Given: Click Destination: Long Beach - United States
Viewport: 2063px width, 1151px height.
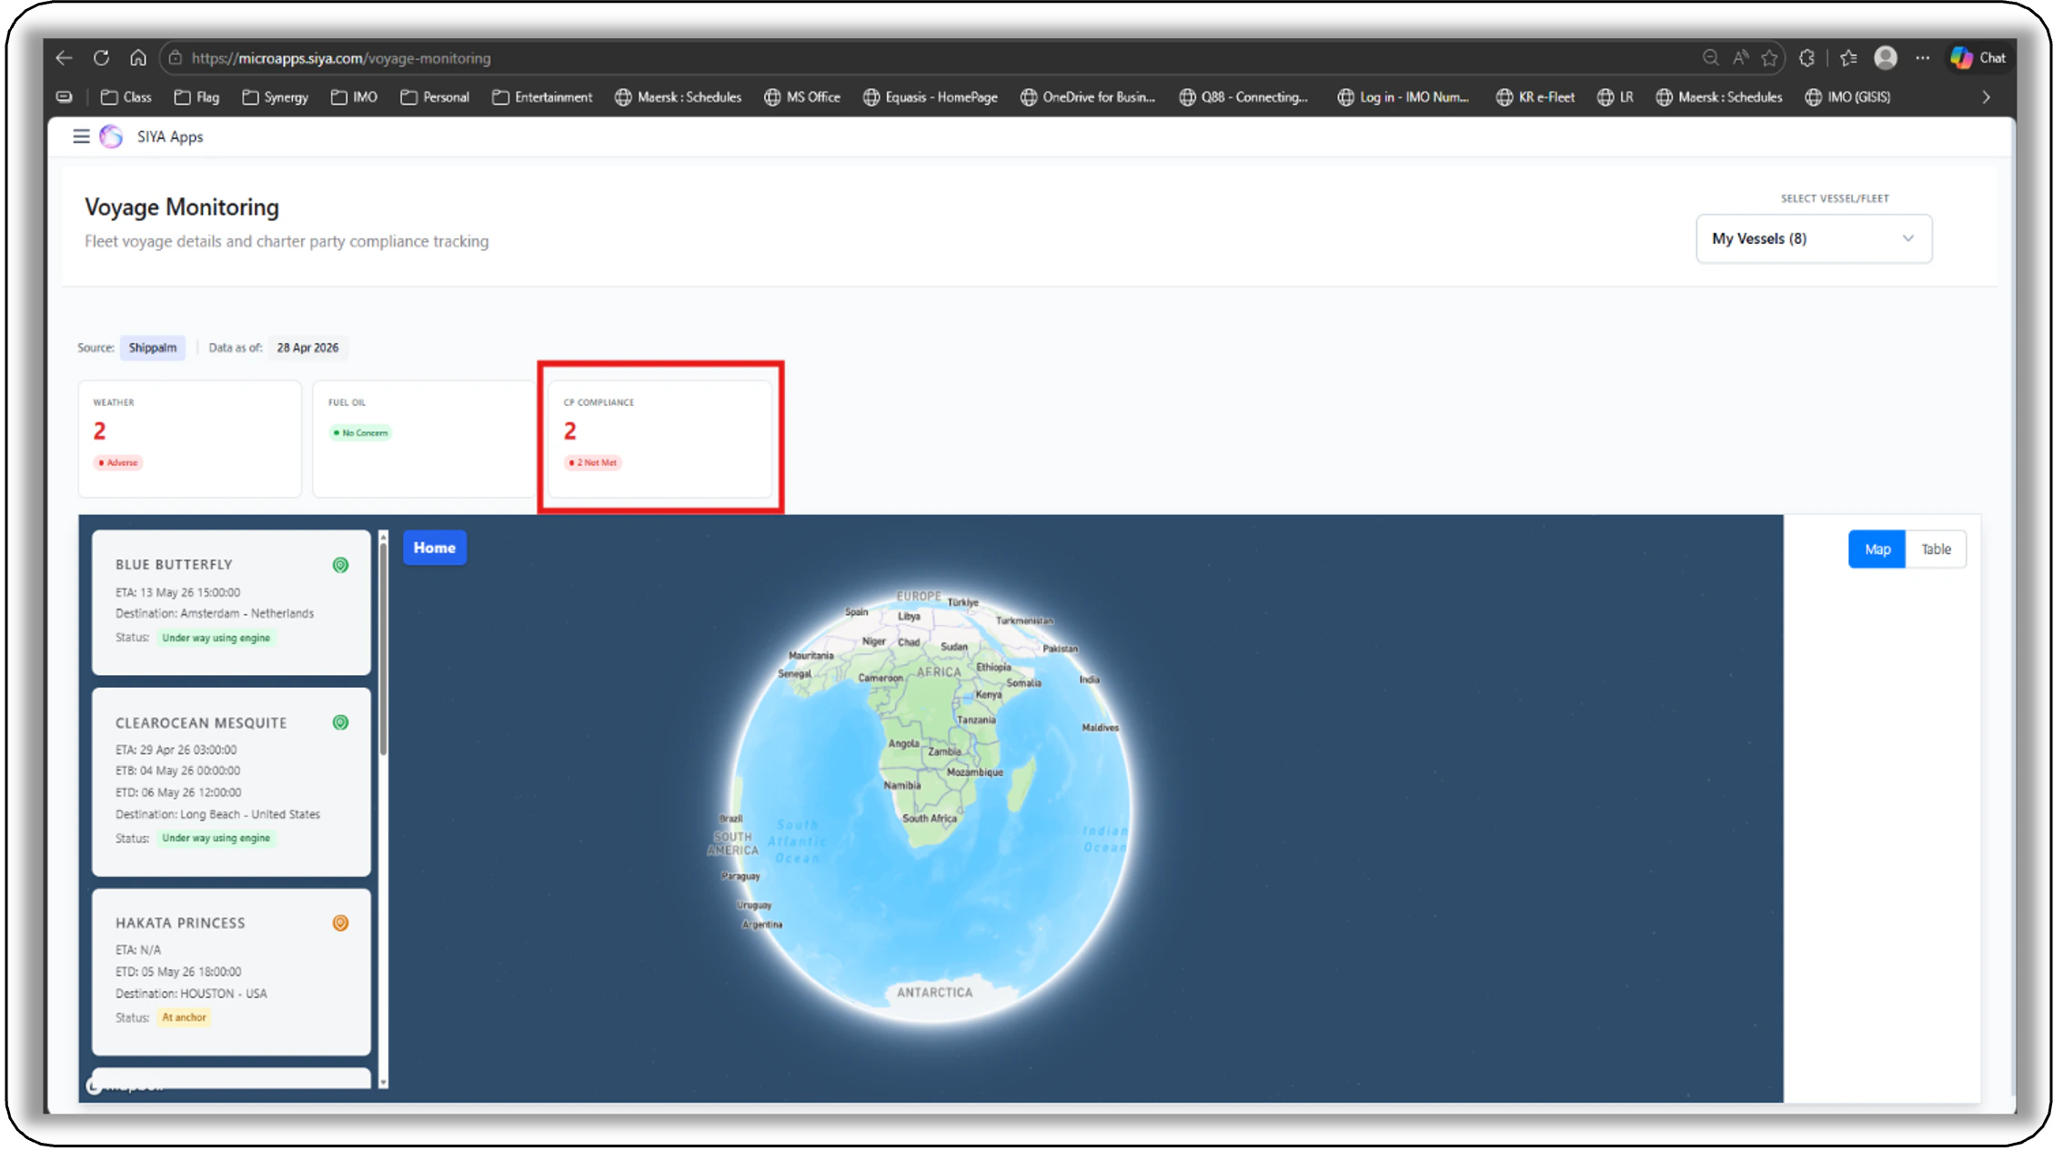Looking at the screenshot, I should [218, 815].
